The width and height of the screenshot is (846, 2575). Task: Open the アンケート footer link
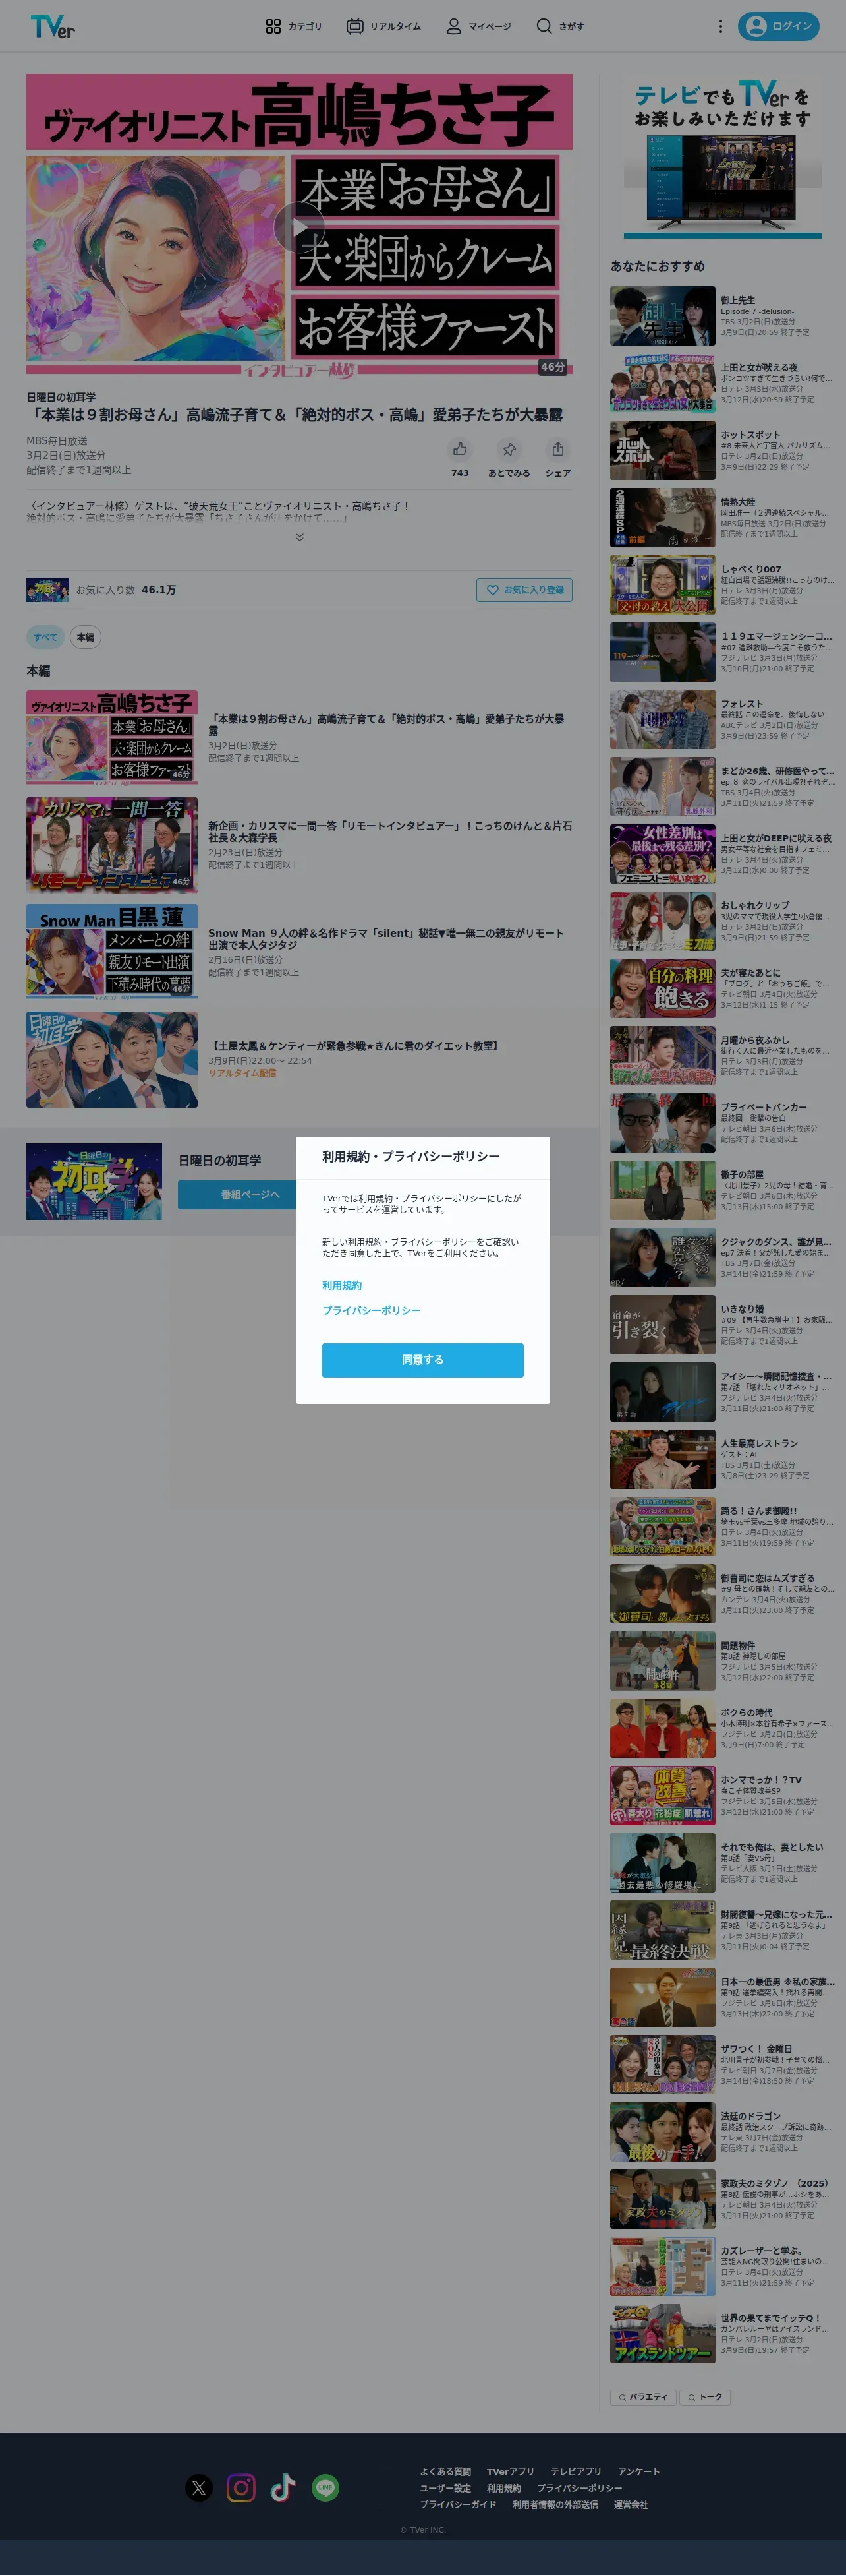(x=638, y=2472)
